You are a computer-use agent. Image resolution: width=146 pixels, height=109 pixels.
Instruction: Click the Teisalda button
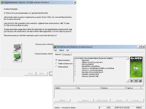tap(119, 100)
